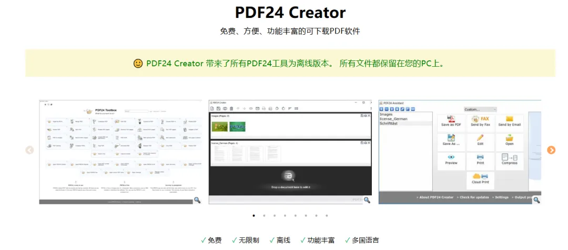Zoom the PDF24 Toolbox screenshot with its magnifier
The image size is (568, 250).
click(x=197, y=200)
